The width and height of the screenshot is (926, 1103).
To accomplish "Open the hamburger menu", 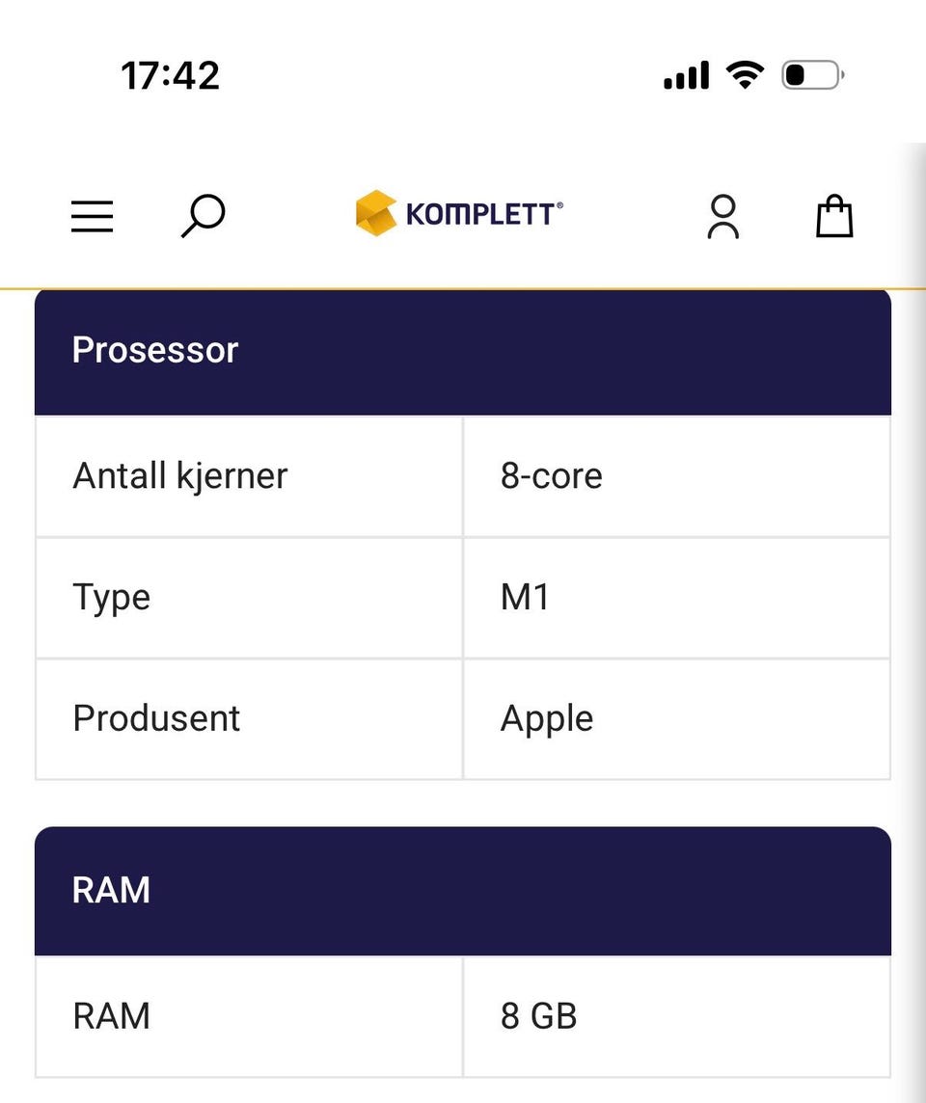I will pos(93,216).
